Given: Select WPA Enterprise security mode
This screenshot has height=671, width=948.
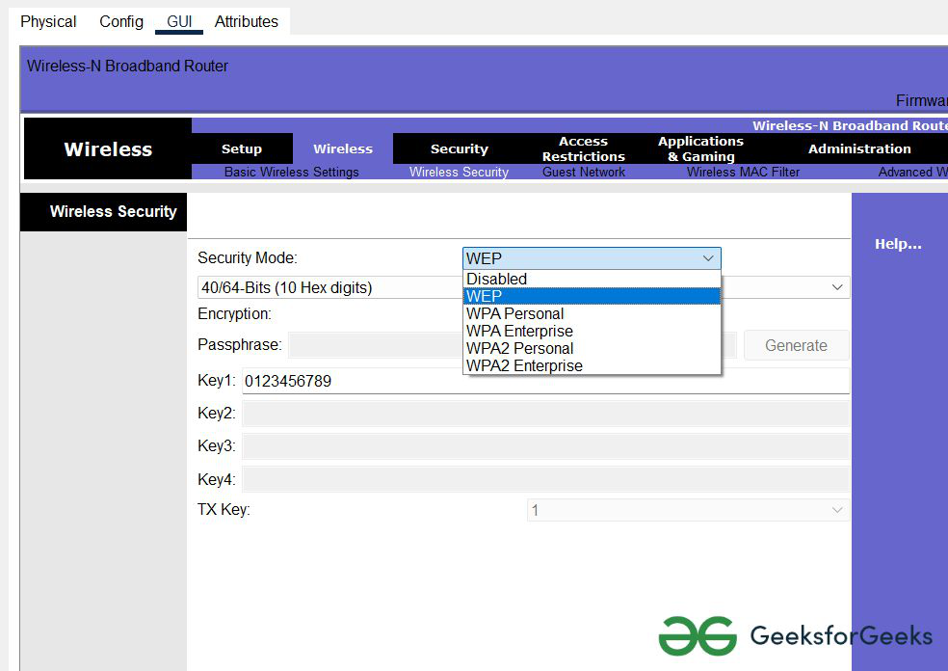Looking at the screenshot, I should tap(519, 331).
